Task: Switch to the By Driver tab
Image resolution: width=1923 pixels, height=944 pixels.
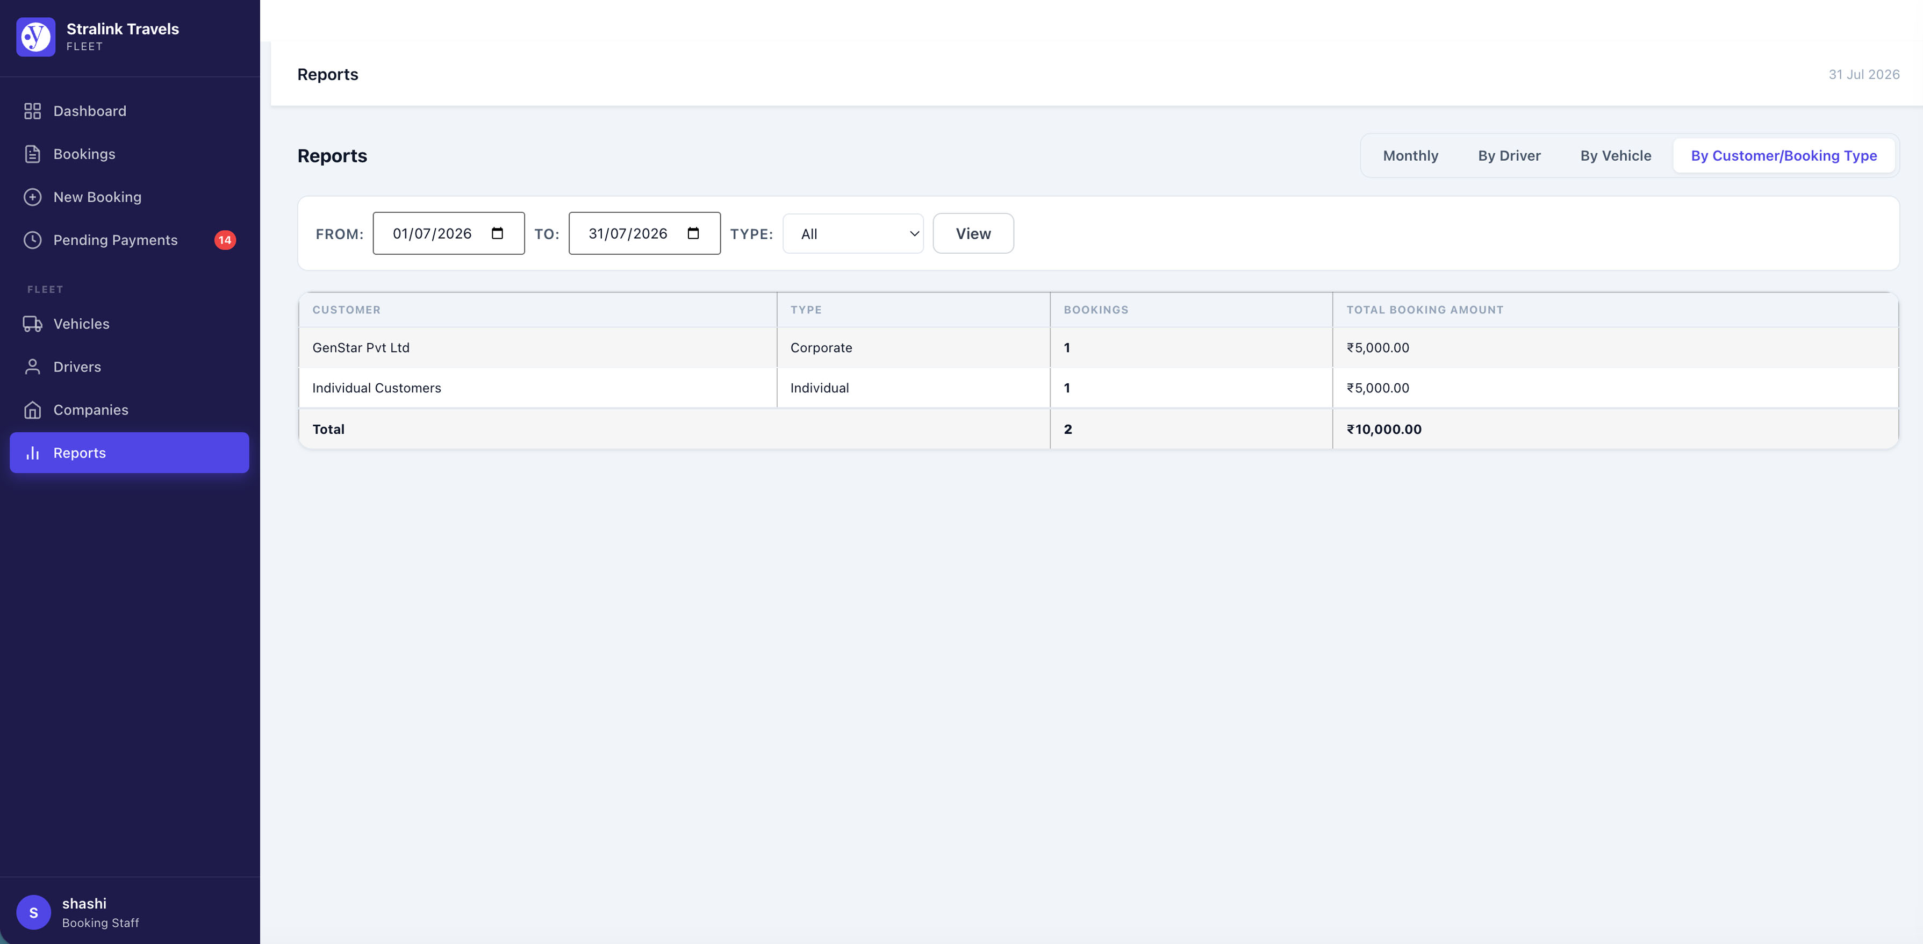Action: [x=1509, y=155]
